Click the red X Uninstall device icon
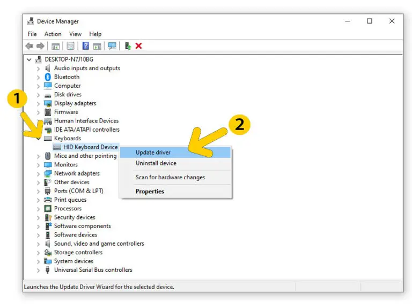Screen dimensions: 412x304 pos(139,46)
